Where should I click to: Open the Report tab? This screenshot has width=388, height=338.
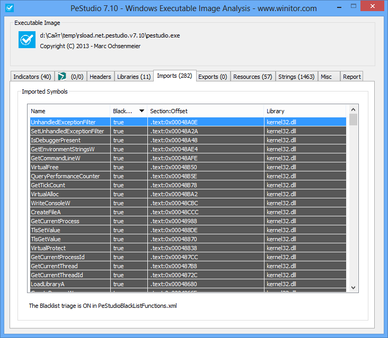(351, 77)
